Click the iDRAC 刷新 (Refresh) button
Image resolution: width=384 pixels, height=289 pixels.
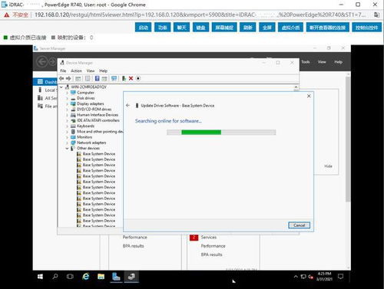[248, 28]
